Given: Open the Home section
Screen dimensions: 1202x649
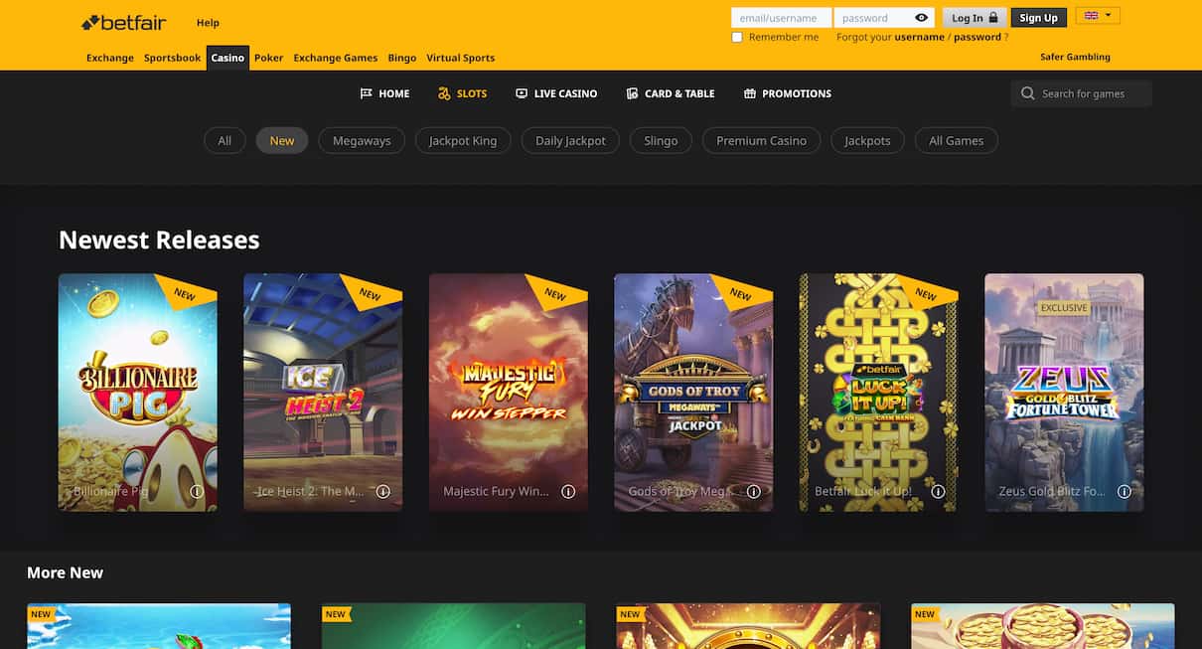Looking at the screenshot, I should [384, 93].
